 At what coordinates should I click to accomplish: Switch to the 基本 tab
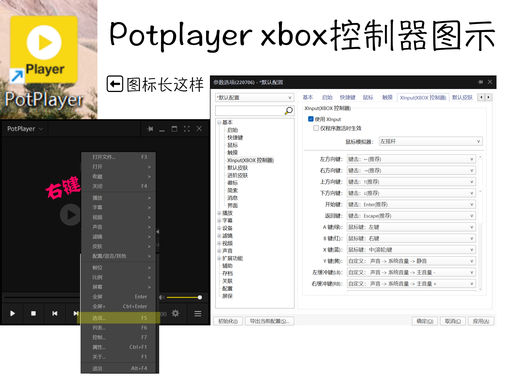tap(308, 97)
